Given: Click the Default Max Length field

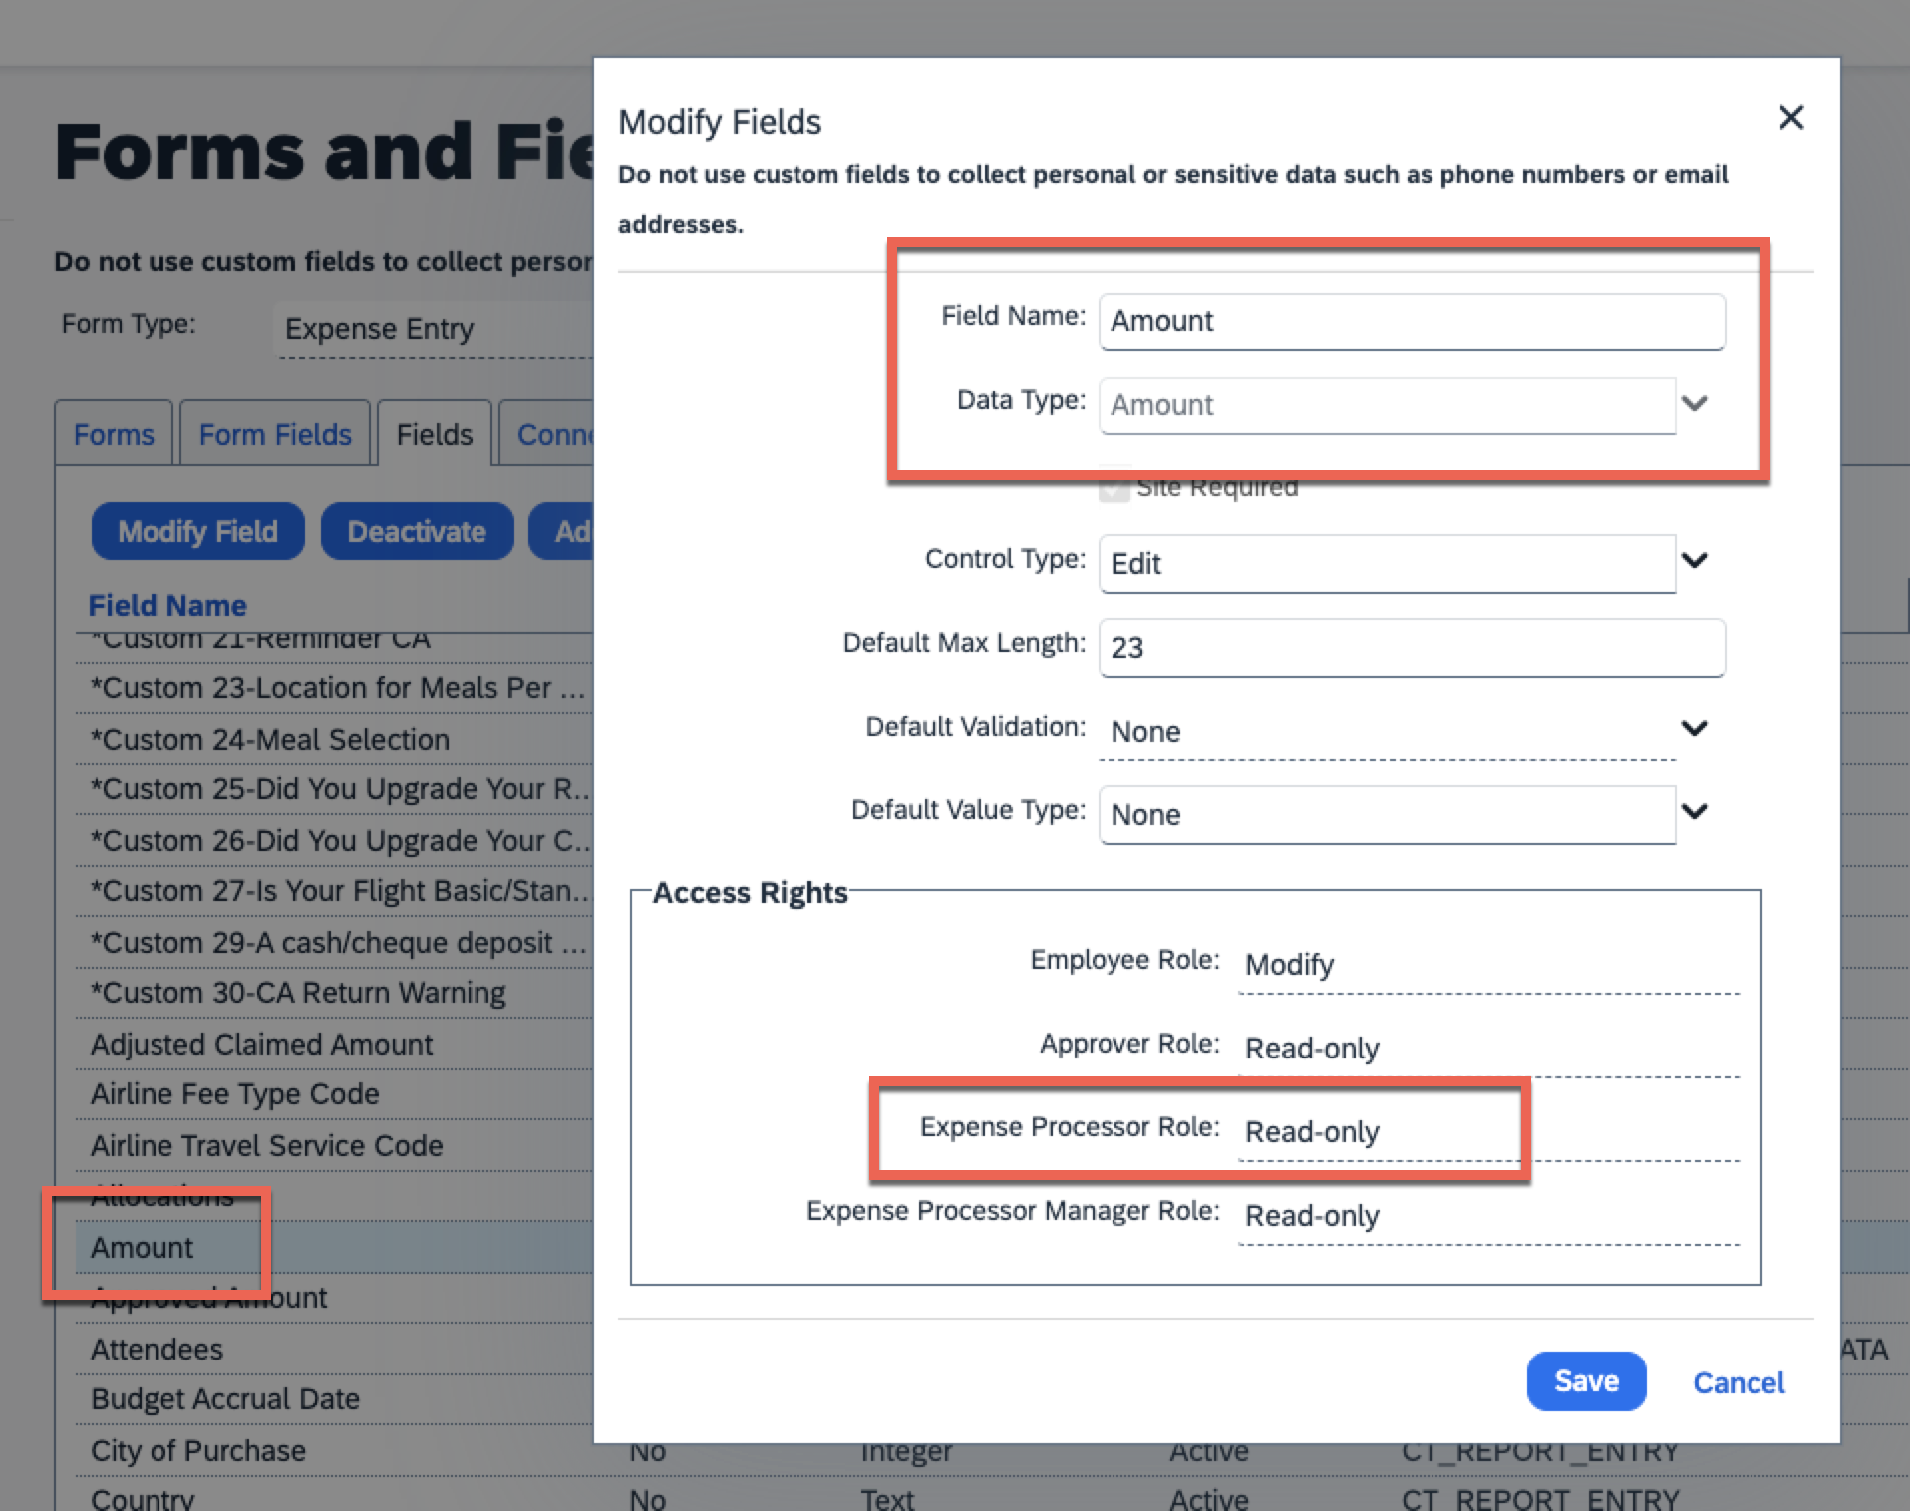Looking at the screenshot, I should 1411,648.
